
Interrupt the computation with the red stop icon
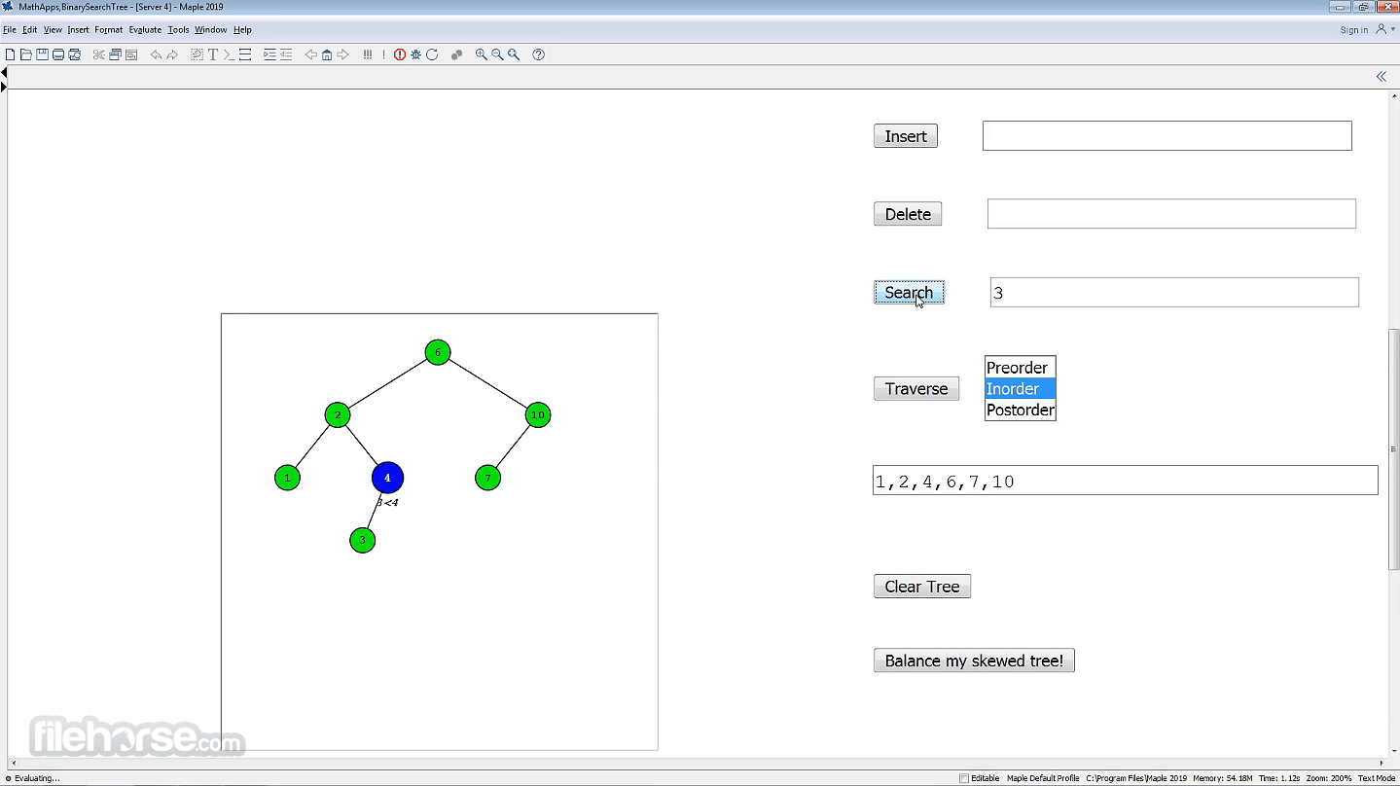[400, 54]
